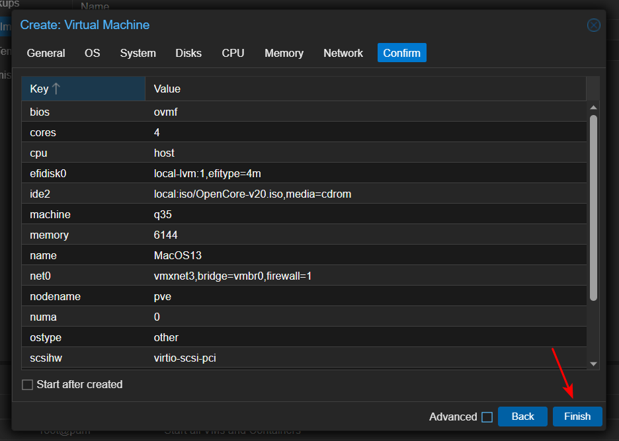Screen dimensions: 619x441
Task: Select the Memory tab
Action: click(284, 53)
